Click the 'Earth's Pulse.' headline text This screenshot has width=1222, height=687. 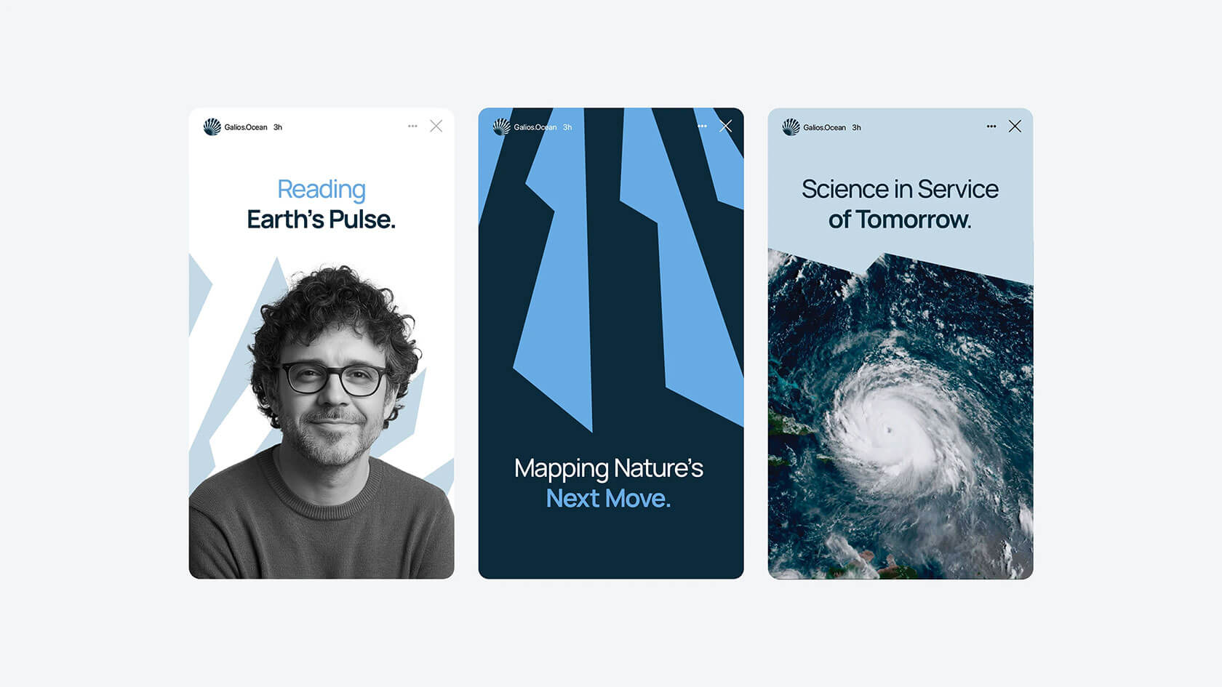(321, 219)
